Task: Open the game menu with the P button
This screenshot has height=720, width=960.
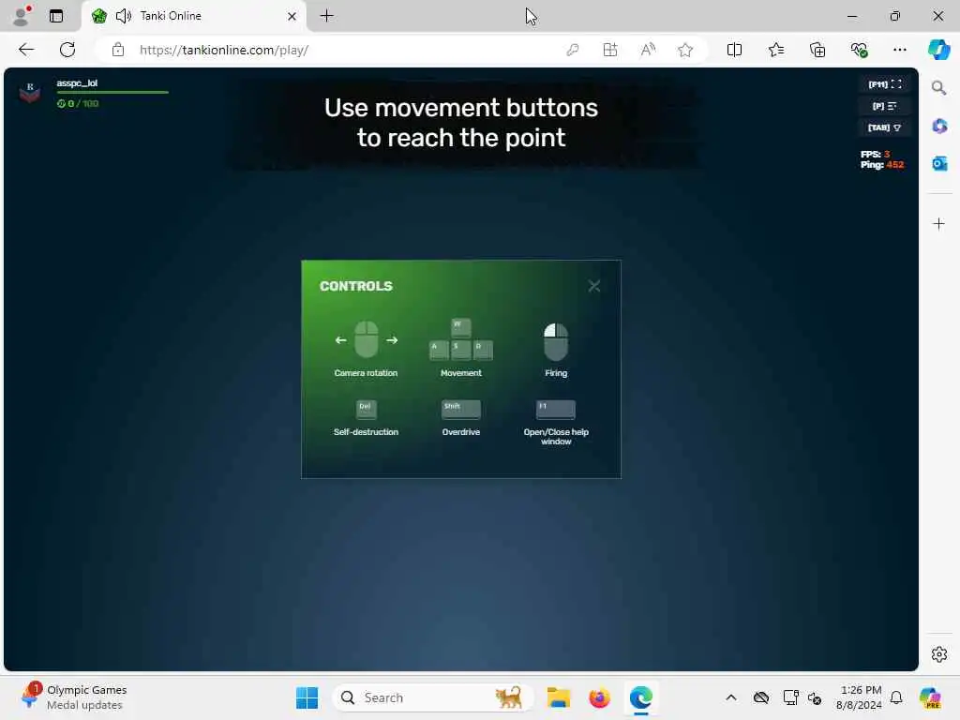Action: click(x=885, y=106)
